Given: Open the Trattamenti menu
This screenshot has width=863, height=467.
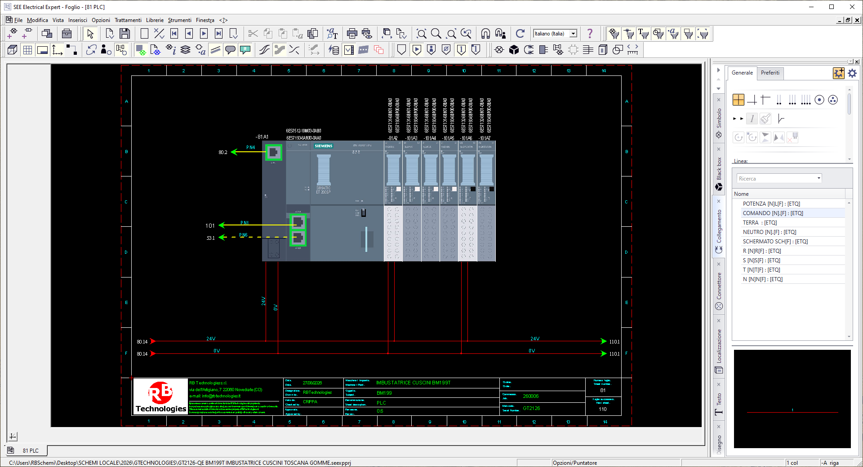Looking at the screenshot, I should click(128, 20).
